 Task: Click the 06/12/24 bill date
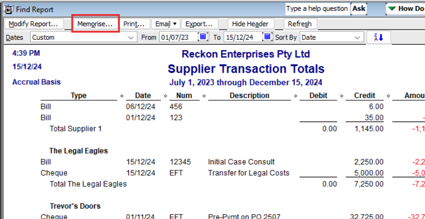[141, 107]
